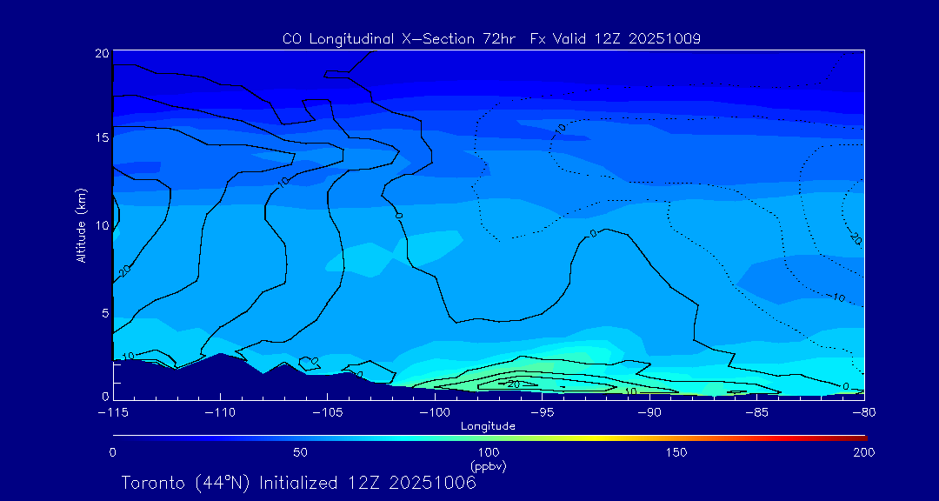The image size is (939, 501).
Task: Click the color bar's 100 value label
Action: [x=488, y=452]
